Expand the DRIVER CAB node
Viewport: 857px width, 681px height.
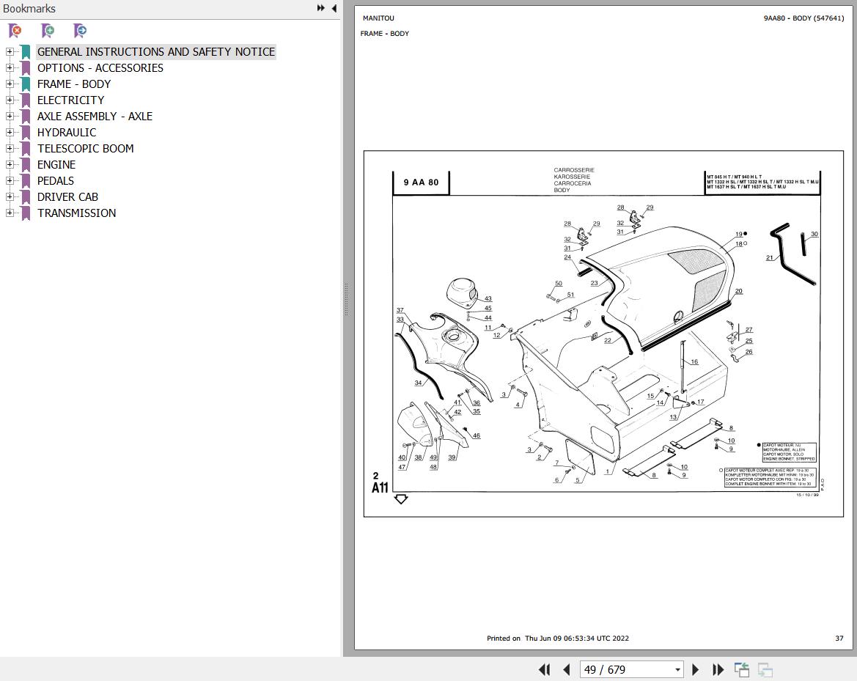click(x=10, y=196)
